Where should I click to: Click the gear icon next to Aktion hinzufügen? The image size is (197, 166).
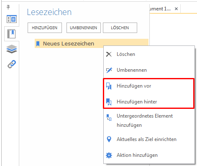point(109,155)
